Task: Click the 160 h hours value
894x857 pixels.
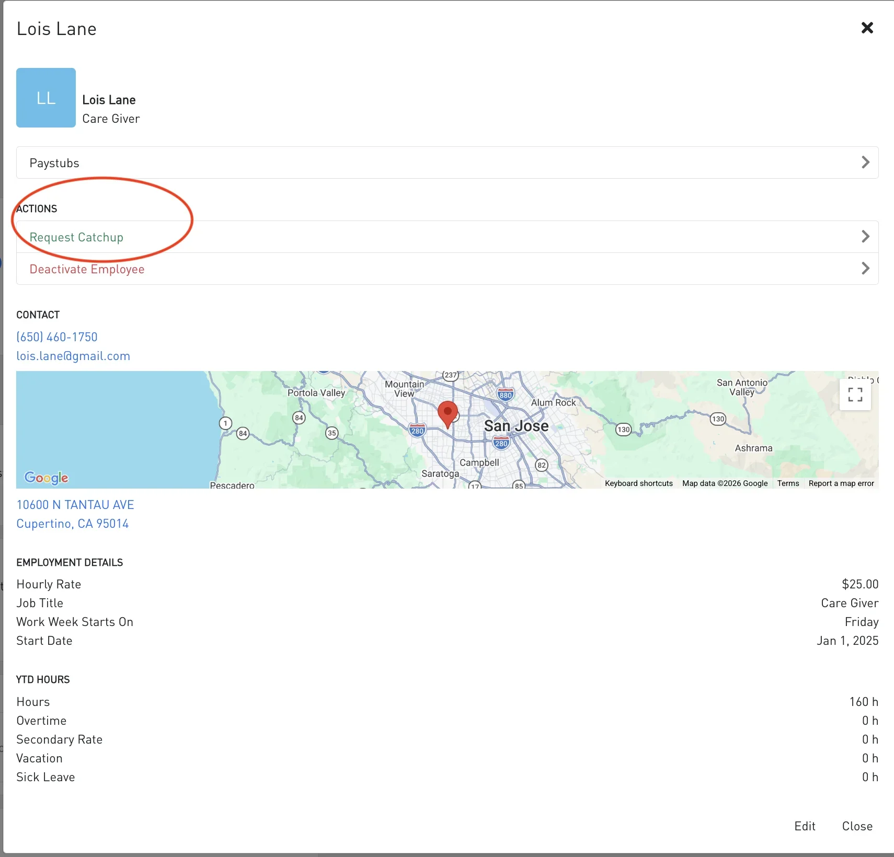Action: pyautogui.click(x=864, y=702)
